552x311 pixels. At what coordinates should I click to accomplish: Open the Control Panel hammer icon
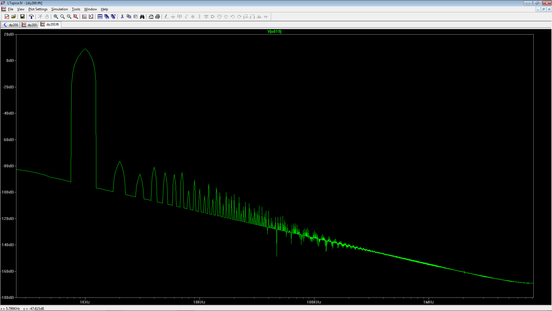coord(31,17)
